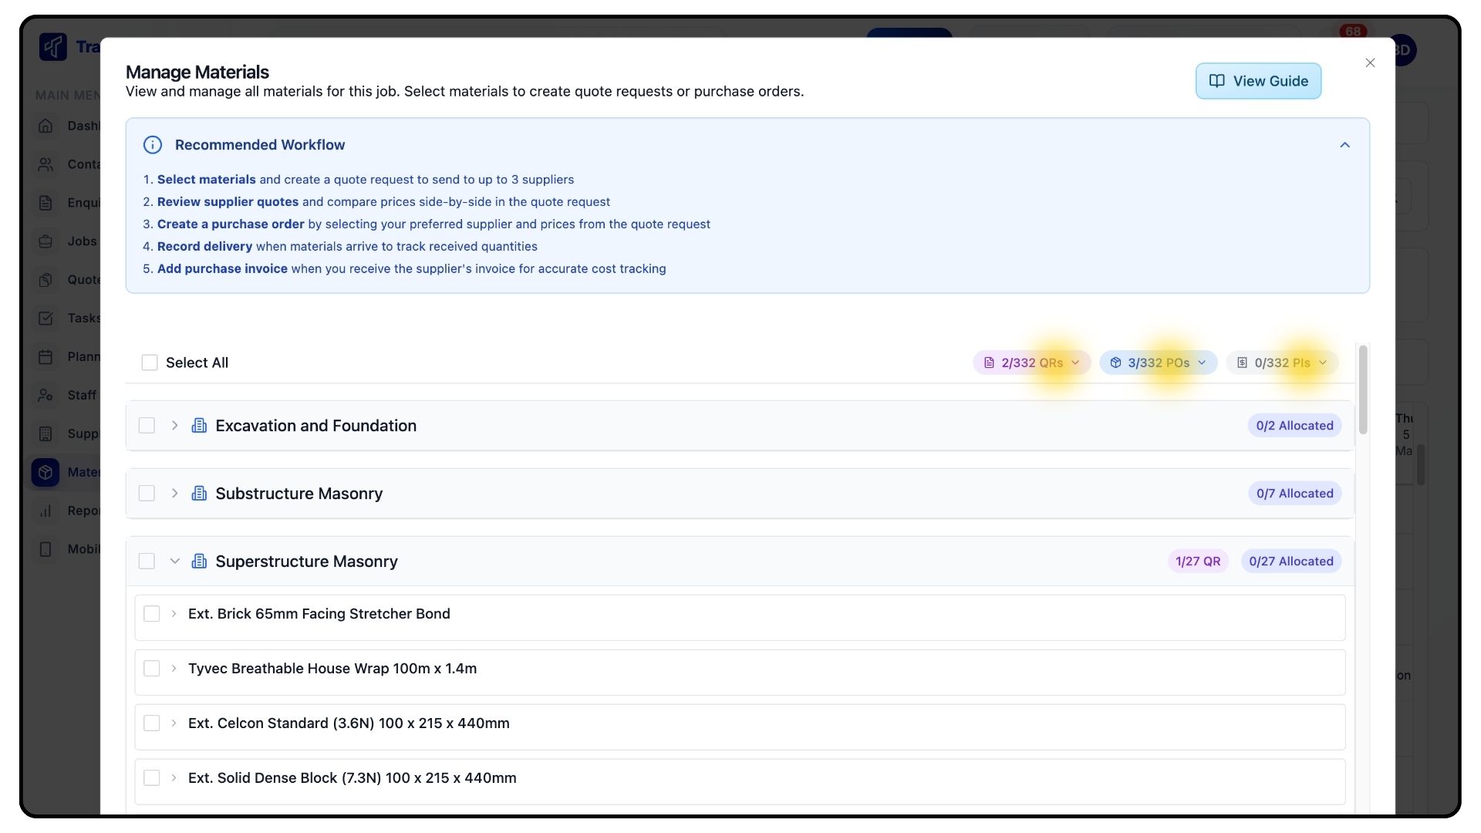Select the Materials cube icon in sidebar
The image size is (1481, 833).
tap(46, 472)
